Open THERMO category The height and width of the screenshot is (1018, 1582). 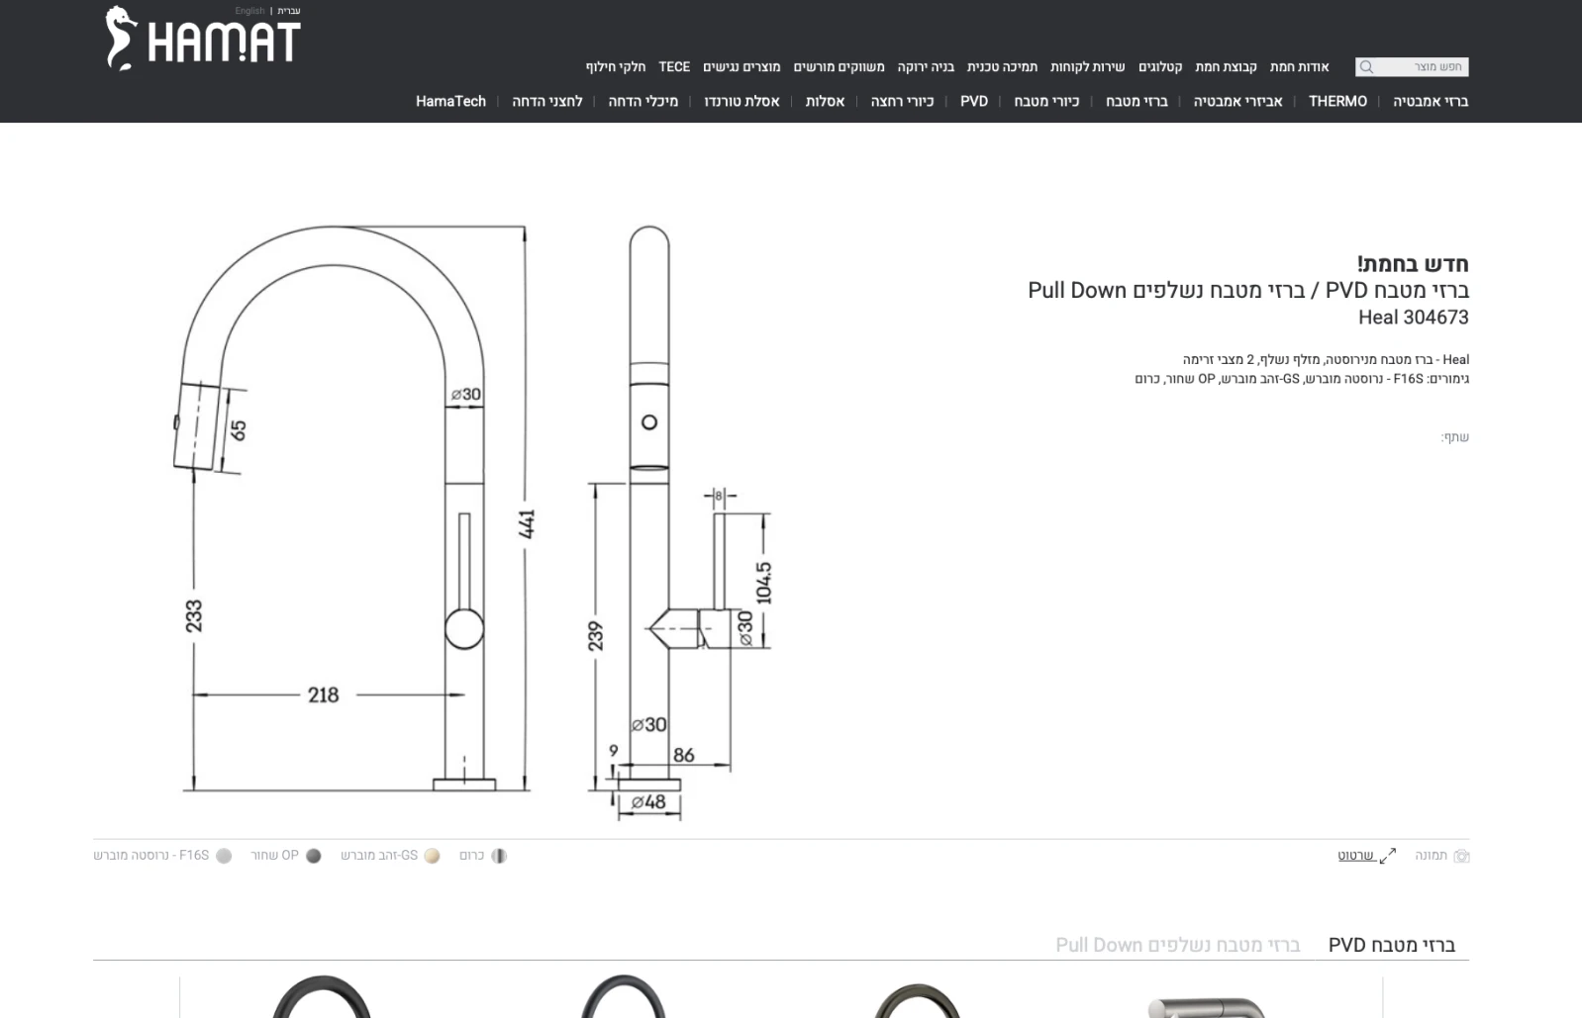(x=1337, y=101)
